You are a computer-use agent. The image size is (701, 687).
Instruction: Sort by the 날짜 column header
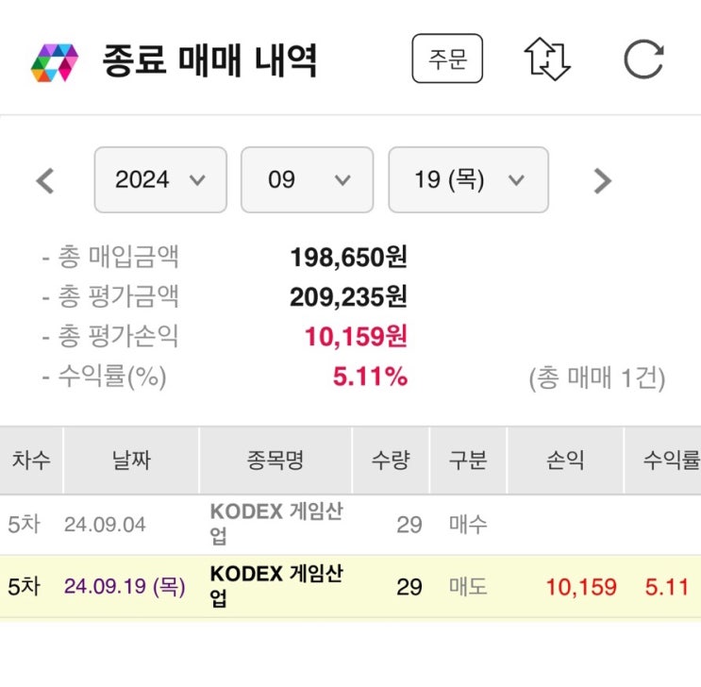(x=130, y=460)
